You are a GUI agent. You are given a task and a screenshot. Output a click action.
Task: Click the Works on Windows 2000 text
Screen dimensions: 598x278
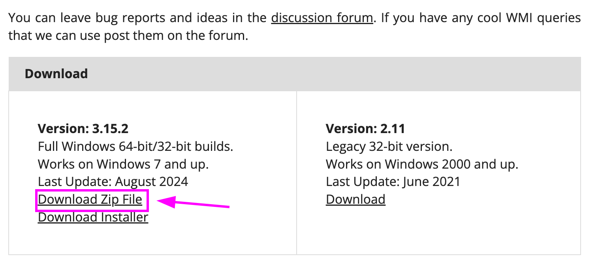pyautogui.click(x=421, y=164)
